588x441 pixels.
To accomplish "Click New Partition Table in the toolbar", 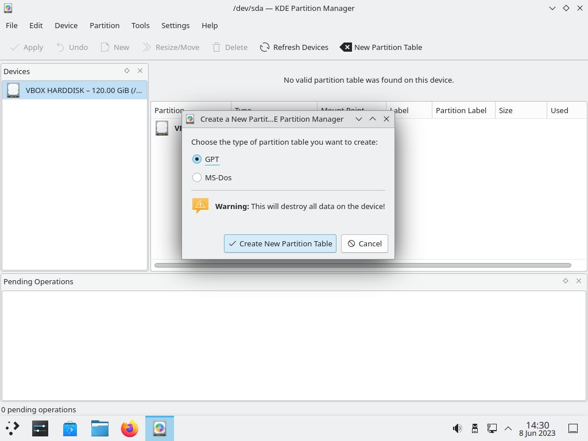I will tap(381, 47).
